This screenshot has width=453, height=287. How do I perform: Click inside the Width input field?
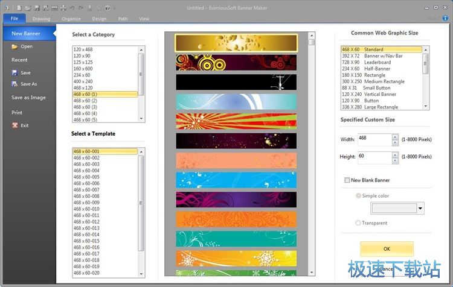pos(374,140)
